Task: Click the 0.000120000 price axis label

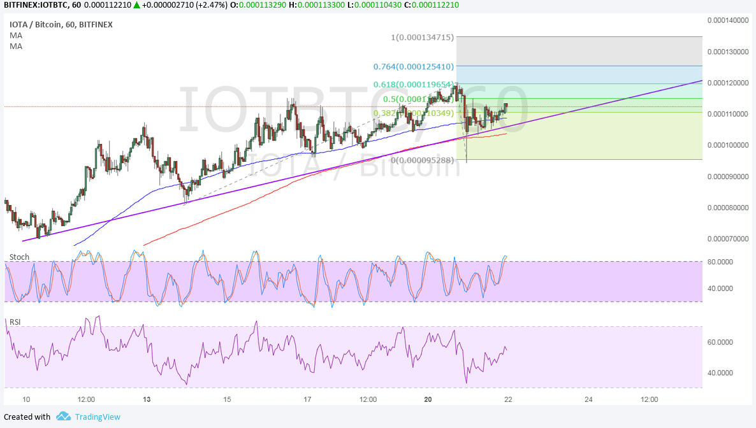Action: click(728, 83)
